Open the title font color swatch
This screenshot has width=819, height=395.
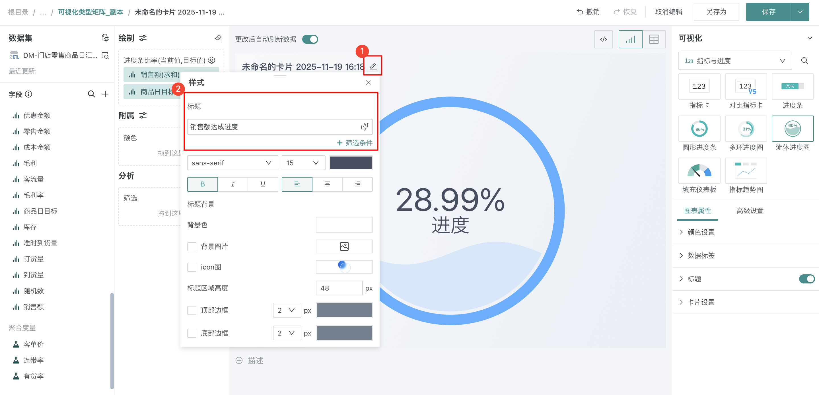351,163
